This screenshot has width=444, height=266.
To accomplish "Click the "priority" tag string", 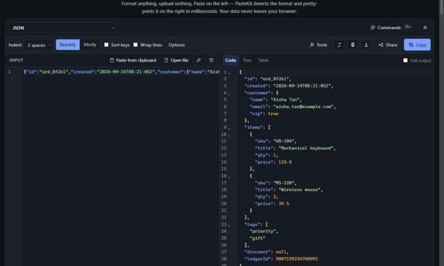I will point(262,231).
